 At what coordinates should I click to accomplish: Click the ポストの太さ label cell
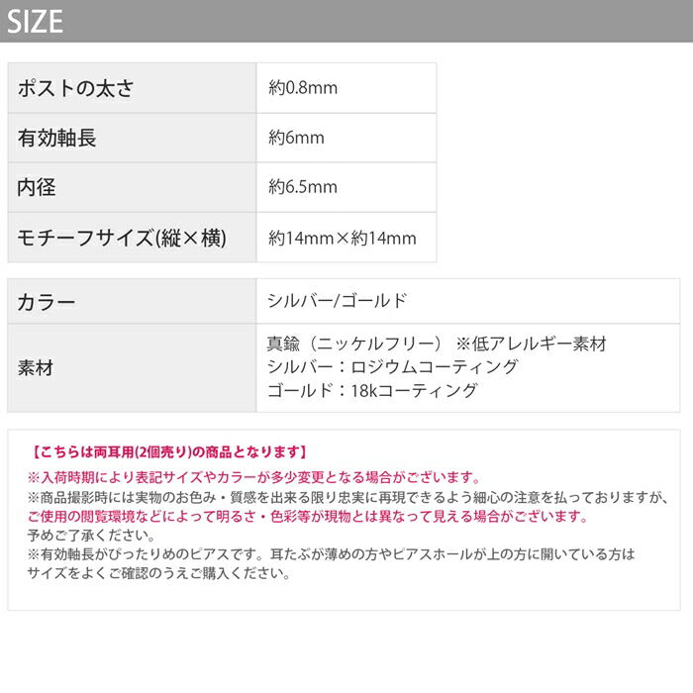point(75,88)
